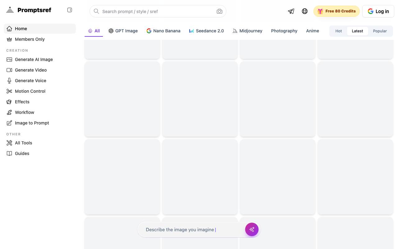Select the GPT Image tab
The image size is (398, 249).
coord(123,31)
